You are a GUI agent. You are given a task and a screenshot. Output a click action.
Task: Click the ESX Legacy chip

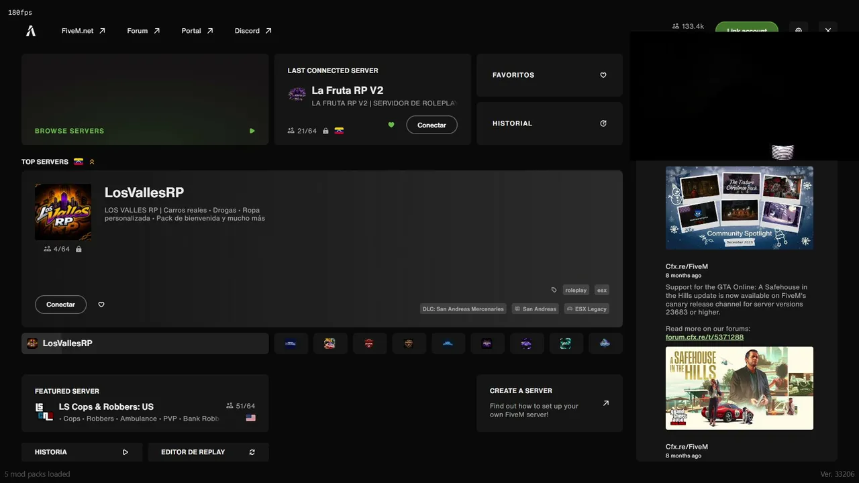(587, 309)
